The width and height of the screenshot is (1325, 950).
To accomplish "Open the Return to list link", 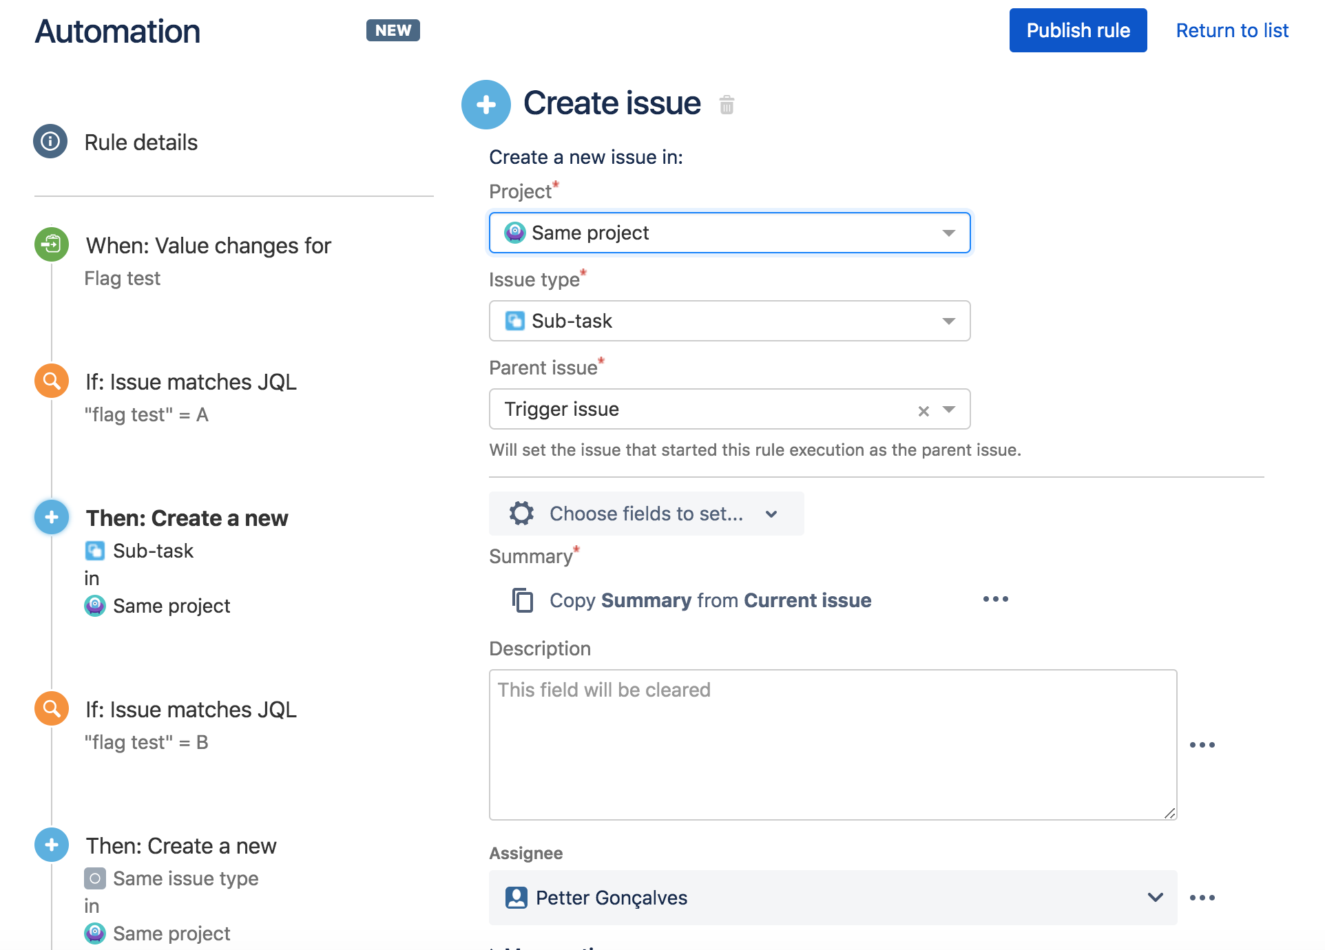I will 1232,30.
